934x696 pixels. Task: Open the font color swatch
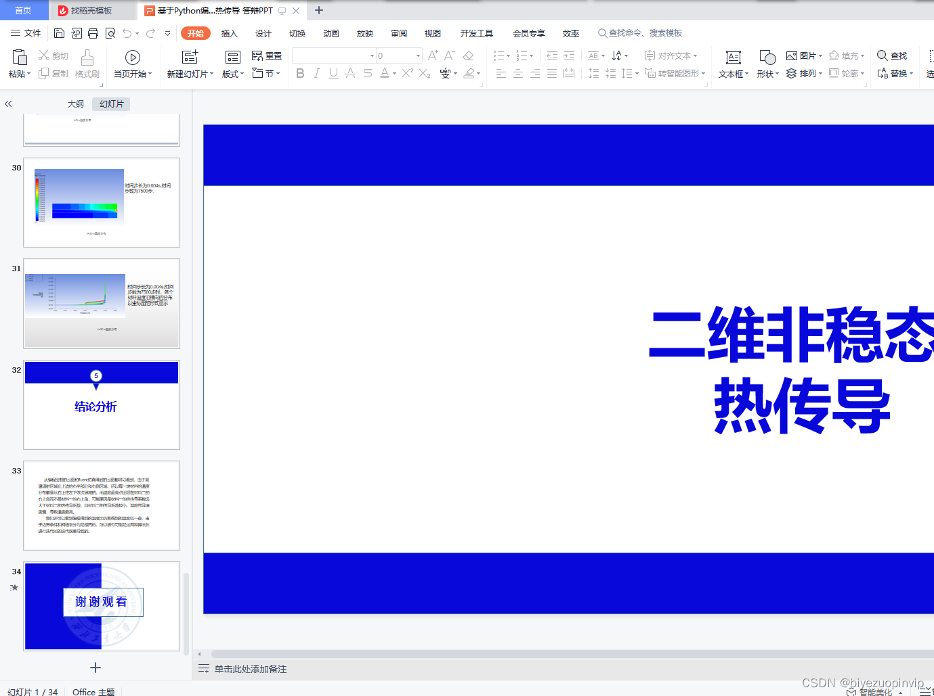coord(385,74)
